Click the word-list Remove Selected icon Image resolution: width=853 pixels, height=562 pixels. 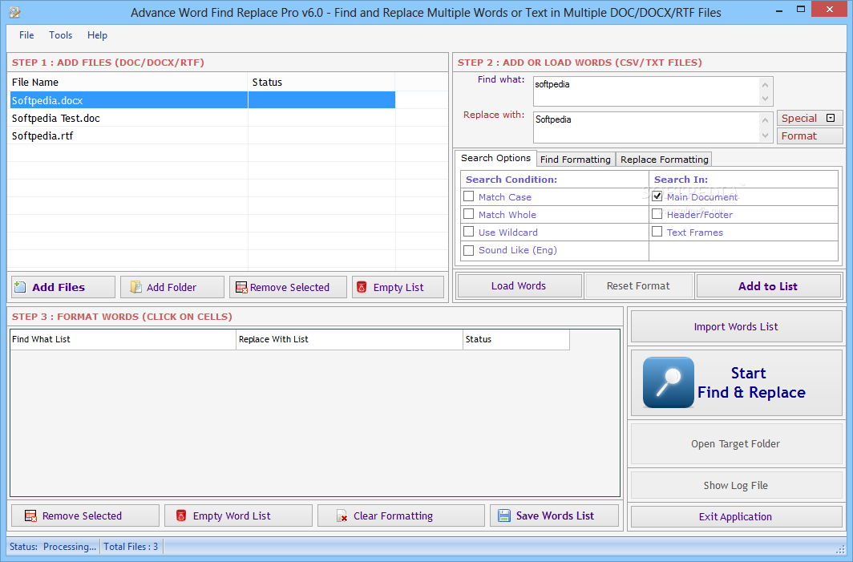pos(31,516)
